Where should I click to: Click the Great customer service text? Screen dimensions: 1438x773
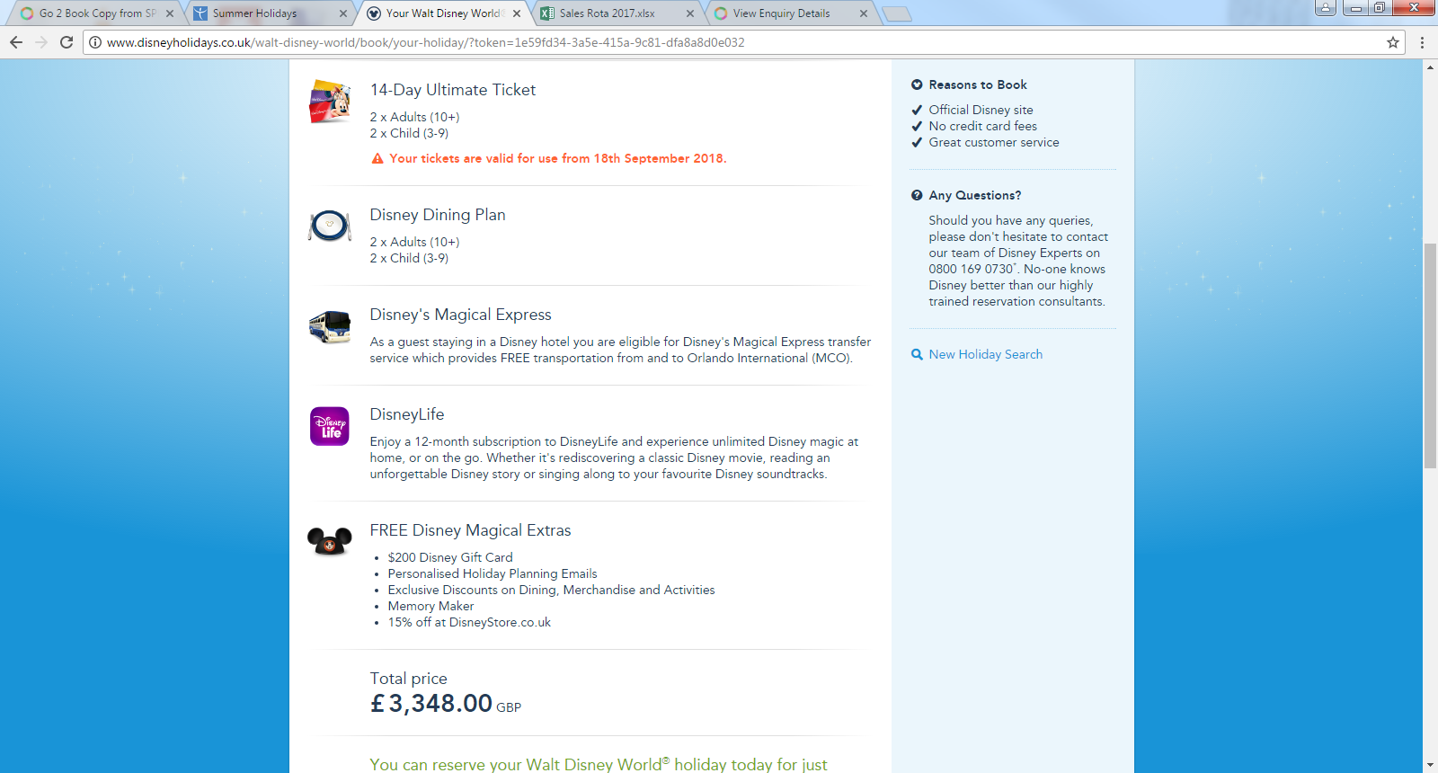[x=994, y=142]
